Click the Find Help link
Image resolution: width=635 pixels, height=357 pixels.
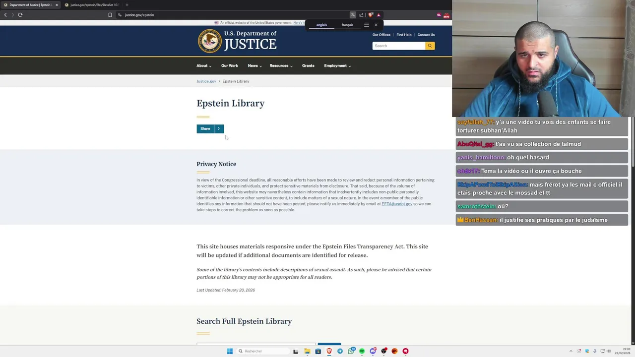click(404, 35)
